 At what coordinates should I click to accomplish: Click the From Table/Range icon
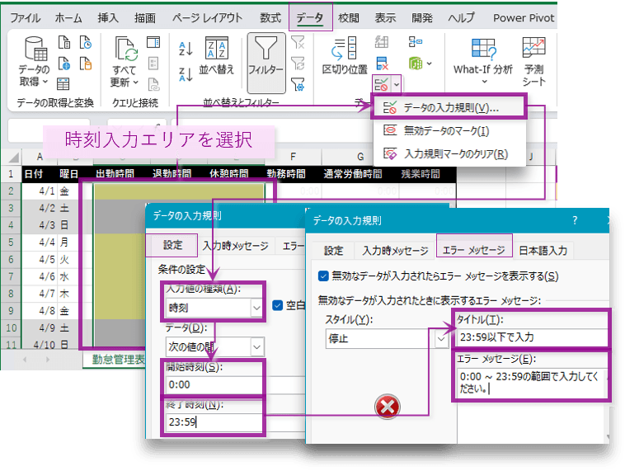click(63, 84)
